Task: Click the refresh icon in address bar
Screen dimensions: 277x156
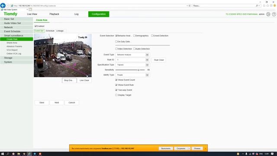Action: point(190,6)
